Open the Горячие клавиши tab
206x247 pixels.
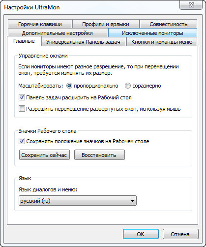pyautogui.click(x=40, y=24)
